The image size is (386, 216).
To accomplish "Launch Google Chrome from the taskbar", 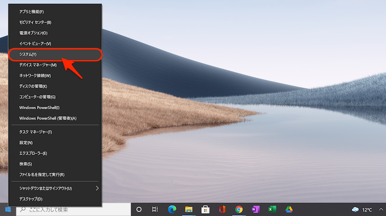I will pyautogui.click(x=238, y=210).
